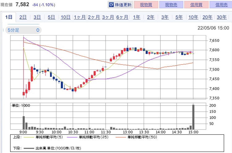Screen dimensions: 232x153
Task: Click the 15:00 closing volume bar
Action: pyautogui.click(x=193, y=117)
